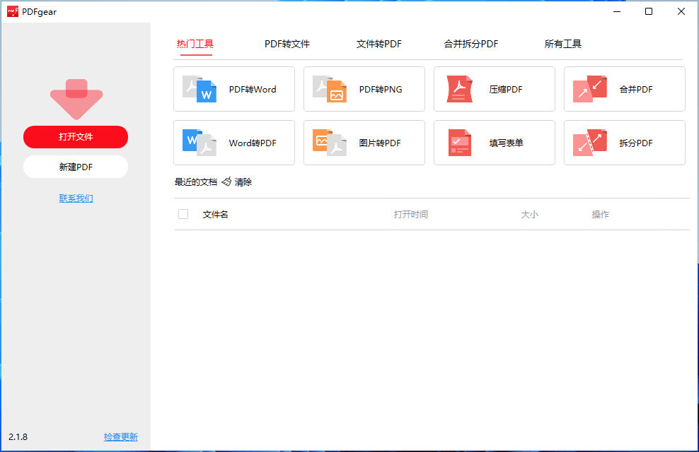Click the 压缩PDF label text
This screenshot has height=452, width=699.
[506, 90]
